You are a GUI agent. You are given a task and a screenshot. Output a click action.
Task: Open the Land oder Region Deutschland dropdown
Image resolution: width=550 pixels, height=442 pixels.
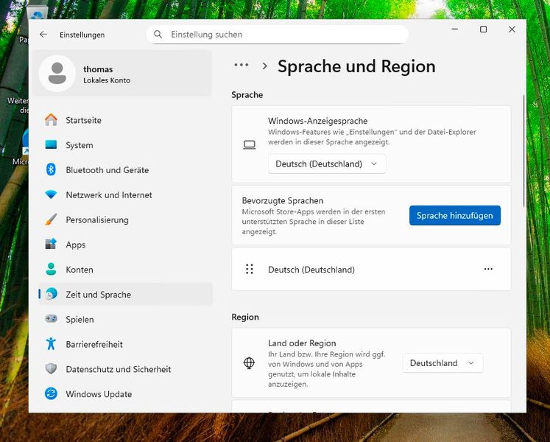(x=443, y=363)
